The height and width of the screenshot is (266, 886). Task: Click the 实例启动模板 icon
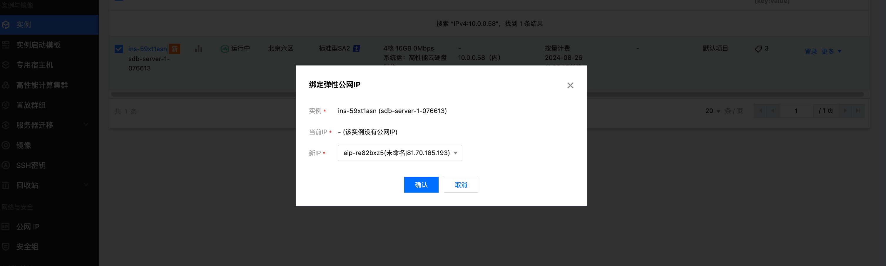6,45
